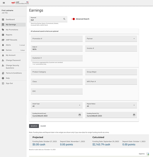Viewport: 153px width, 157px height.
Task: Turn off the Advanced Search toggle
Action: coord(73,19)
